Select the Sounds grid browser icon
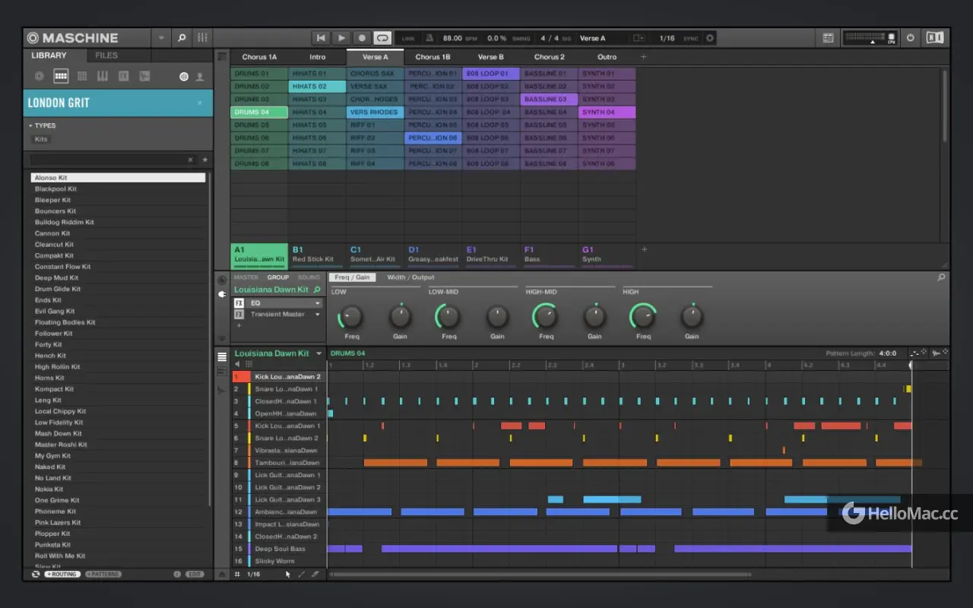Image resolution: width=973 pixels, height=608 pixels. (82, 77)
